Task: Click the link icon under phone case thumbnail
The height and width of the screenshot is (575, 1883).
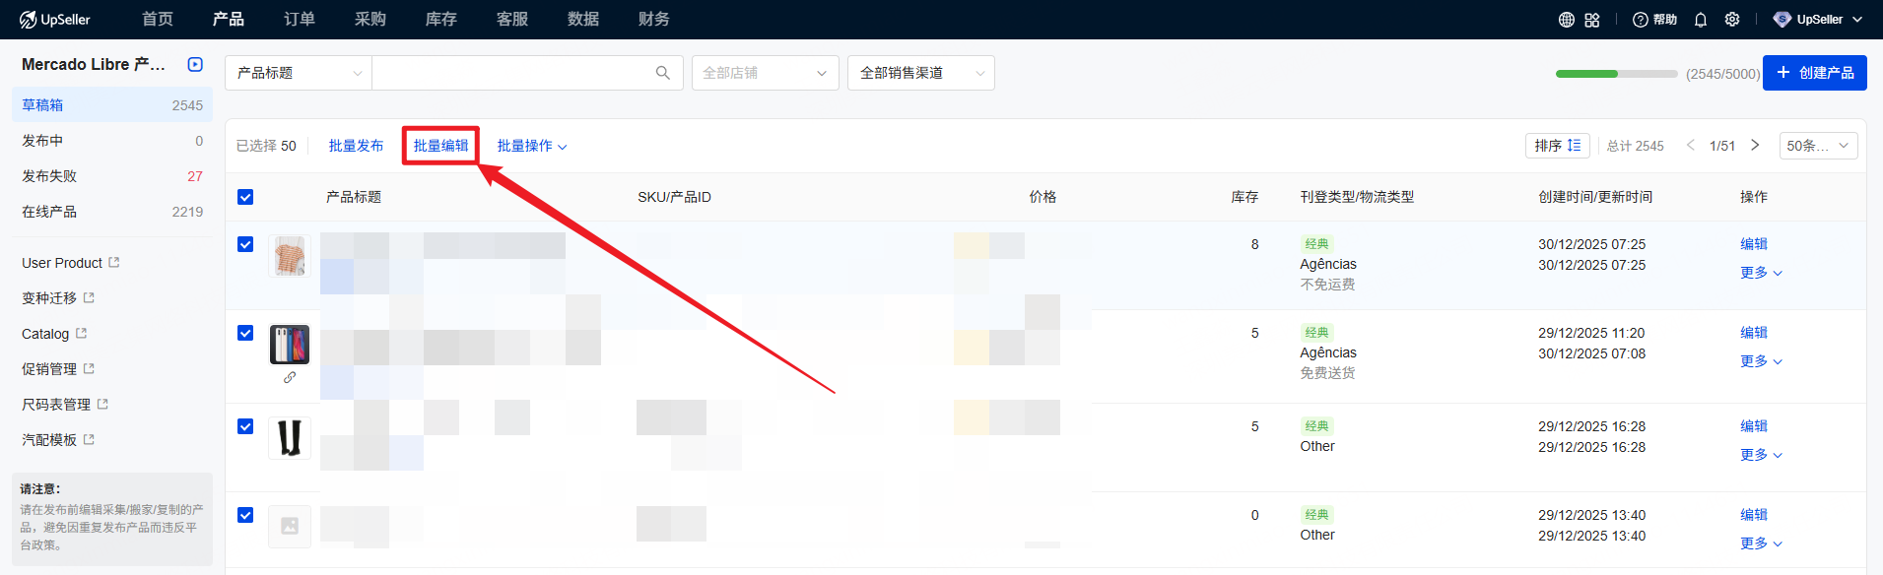Action: coord(290,377)
